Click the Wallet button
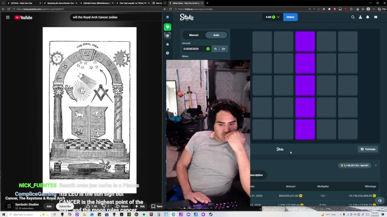Screen dimensions: 387x217 (290, 17)
